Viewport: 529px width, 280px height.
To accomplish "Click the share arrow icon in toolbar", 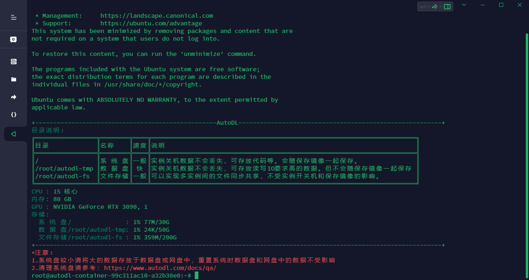I will coord(435,6).
